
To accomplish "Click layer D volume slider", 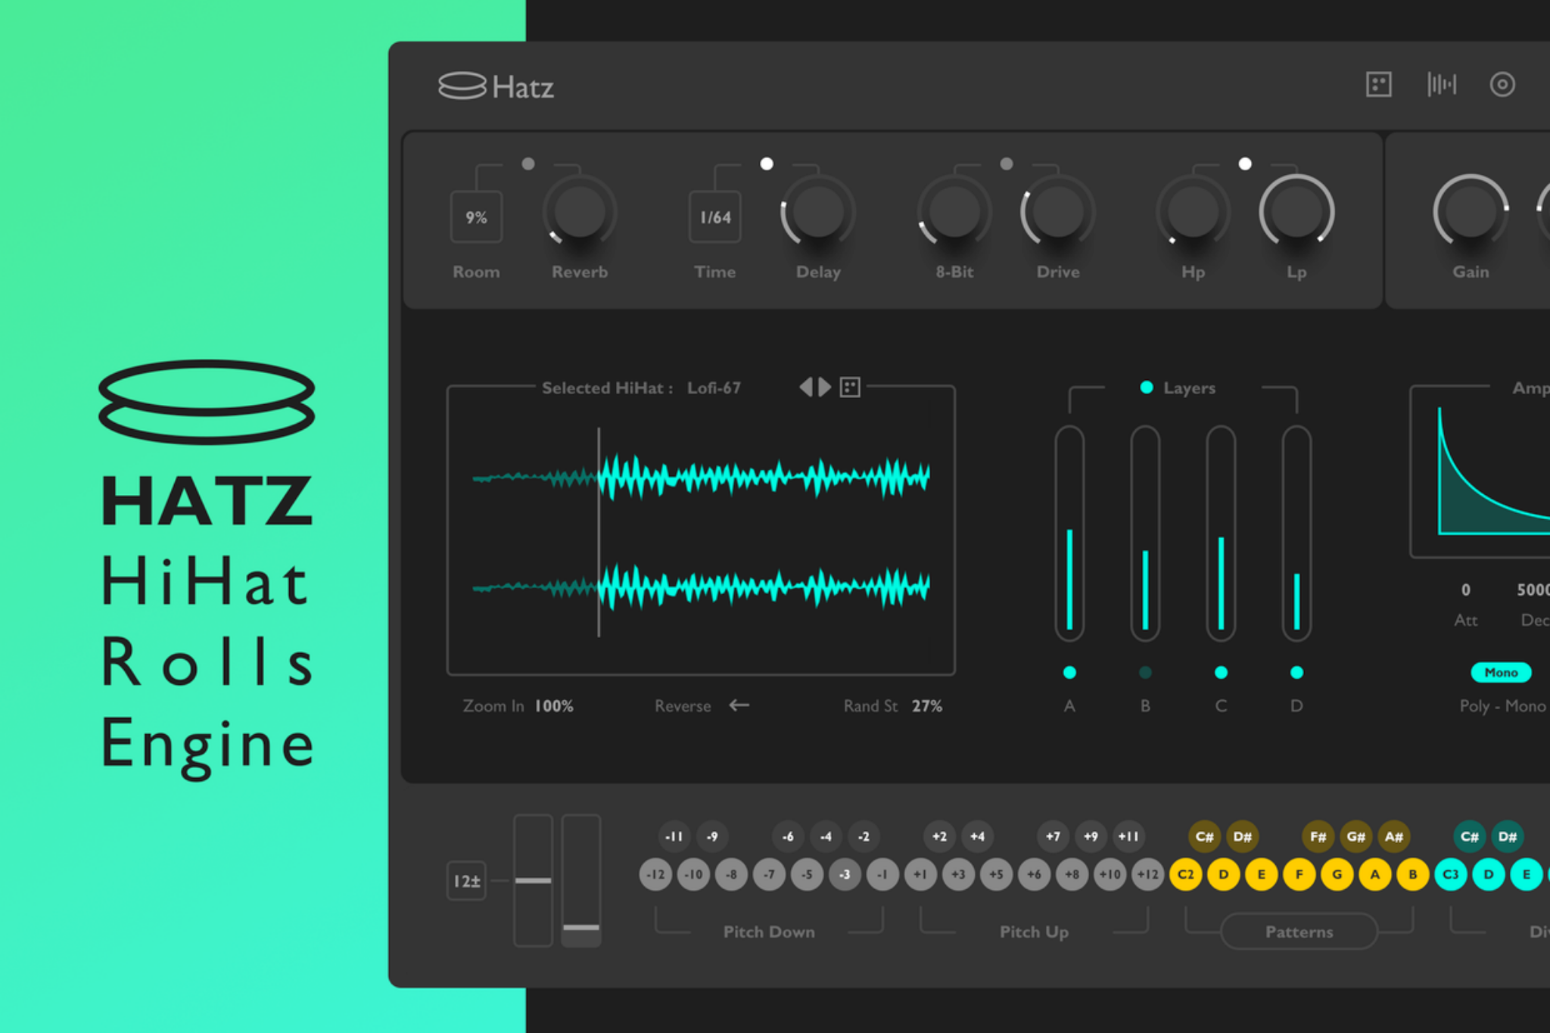I will pos(1296,533).
